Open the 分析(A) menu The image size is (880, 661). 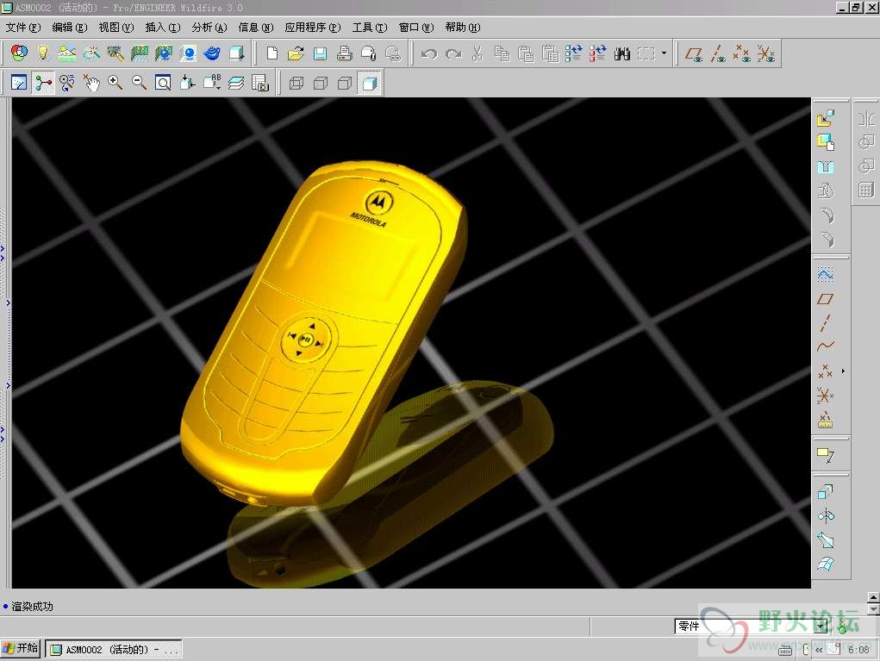[209, 27]
